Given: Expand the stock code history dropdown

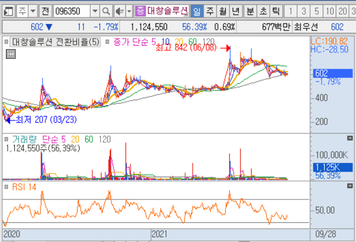Looking at the screenshot, I should click(95, 11).
